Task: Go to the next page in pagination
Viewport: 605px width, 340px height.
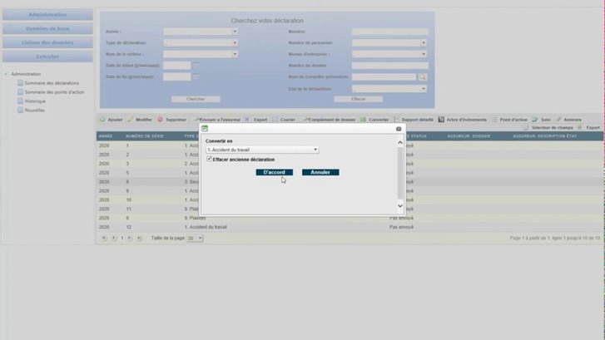Action: pos(131,238)
